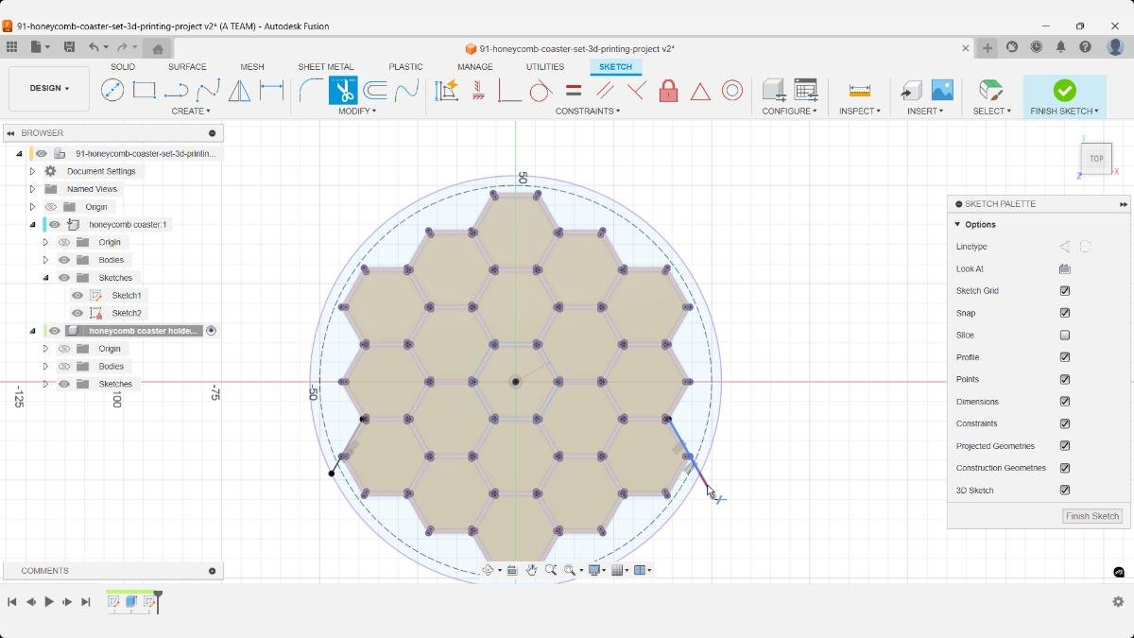Click the Finish Sketch button in Sketch Palette

pos(1091,516)
